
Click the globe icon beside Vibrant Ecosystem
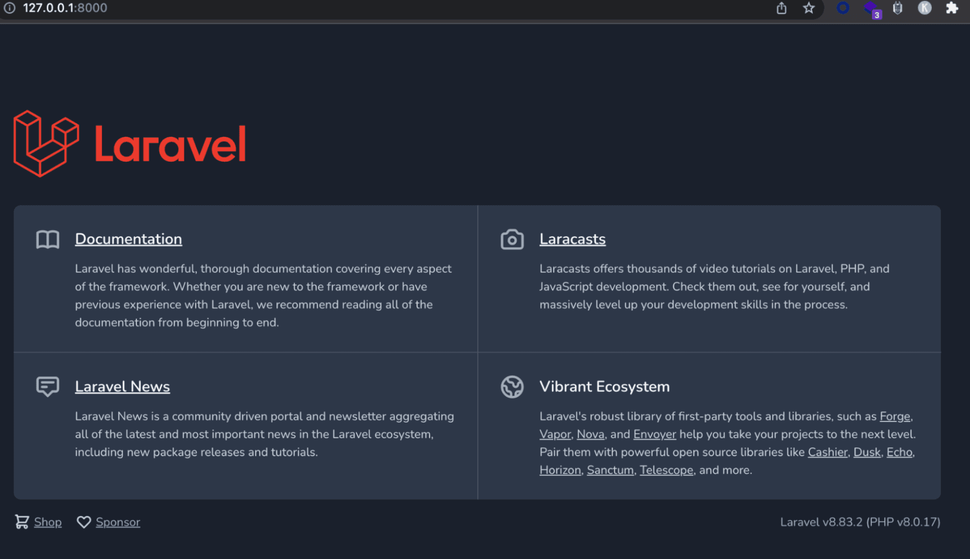click(512, 387)
